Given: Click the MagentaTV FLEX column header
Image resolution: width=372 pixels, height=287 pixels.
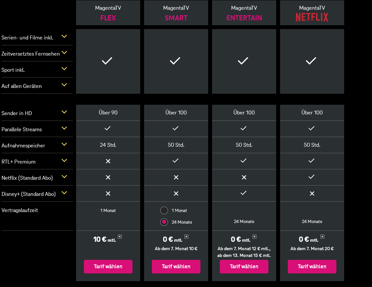Looking at the screenshot, I should coord(108,13).
